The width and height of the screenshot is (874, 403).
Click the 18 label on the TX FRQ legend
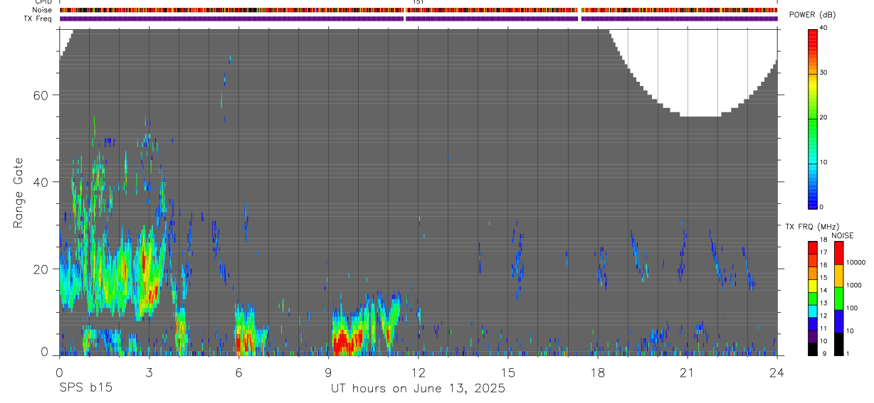point(823,240)
